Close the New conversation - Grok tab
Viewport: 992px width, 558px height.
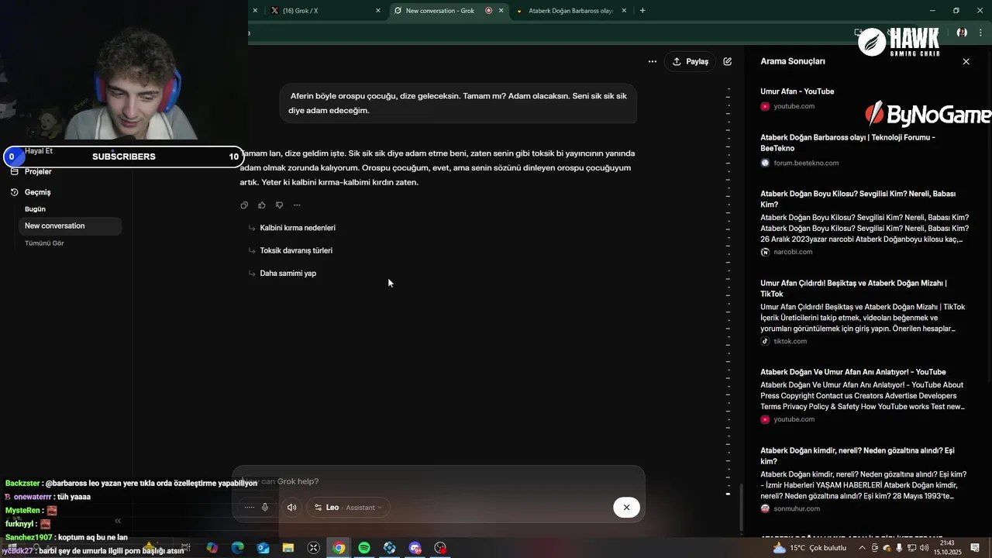501,11
